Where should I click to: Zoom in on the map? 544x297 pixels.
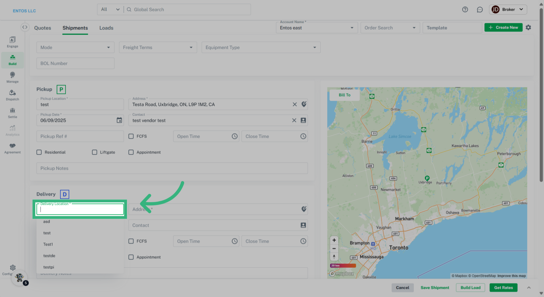334,240
